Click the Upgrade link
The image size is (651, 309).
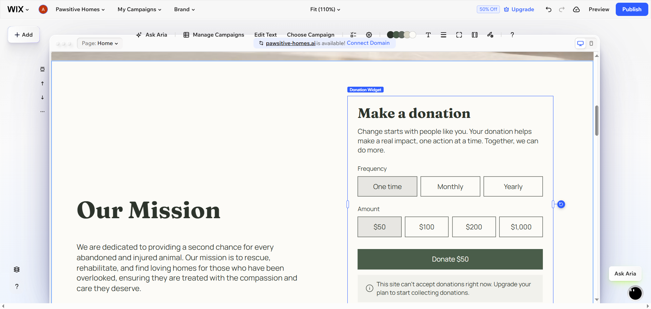519,9
